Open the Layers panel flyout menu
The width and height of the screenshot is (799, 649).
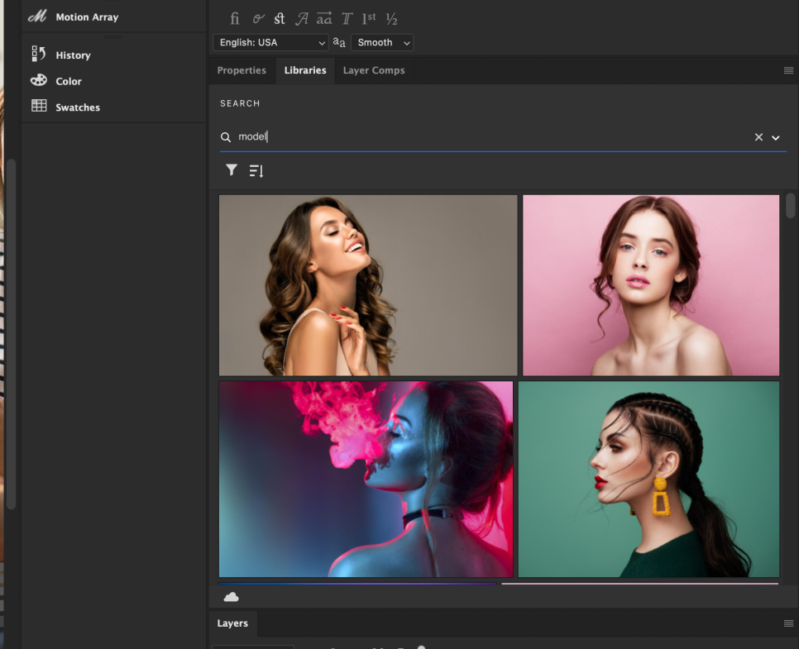(788, 623)
